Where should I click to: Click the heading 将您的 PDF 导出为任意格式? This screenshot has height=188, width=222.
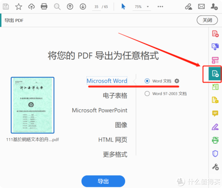pos(103,56)
